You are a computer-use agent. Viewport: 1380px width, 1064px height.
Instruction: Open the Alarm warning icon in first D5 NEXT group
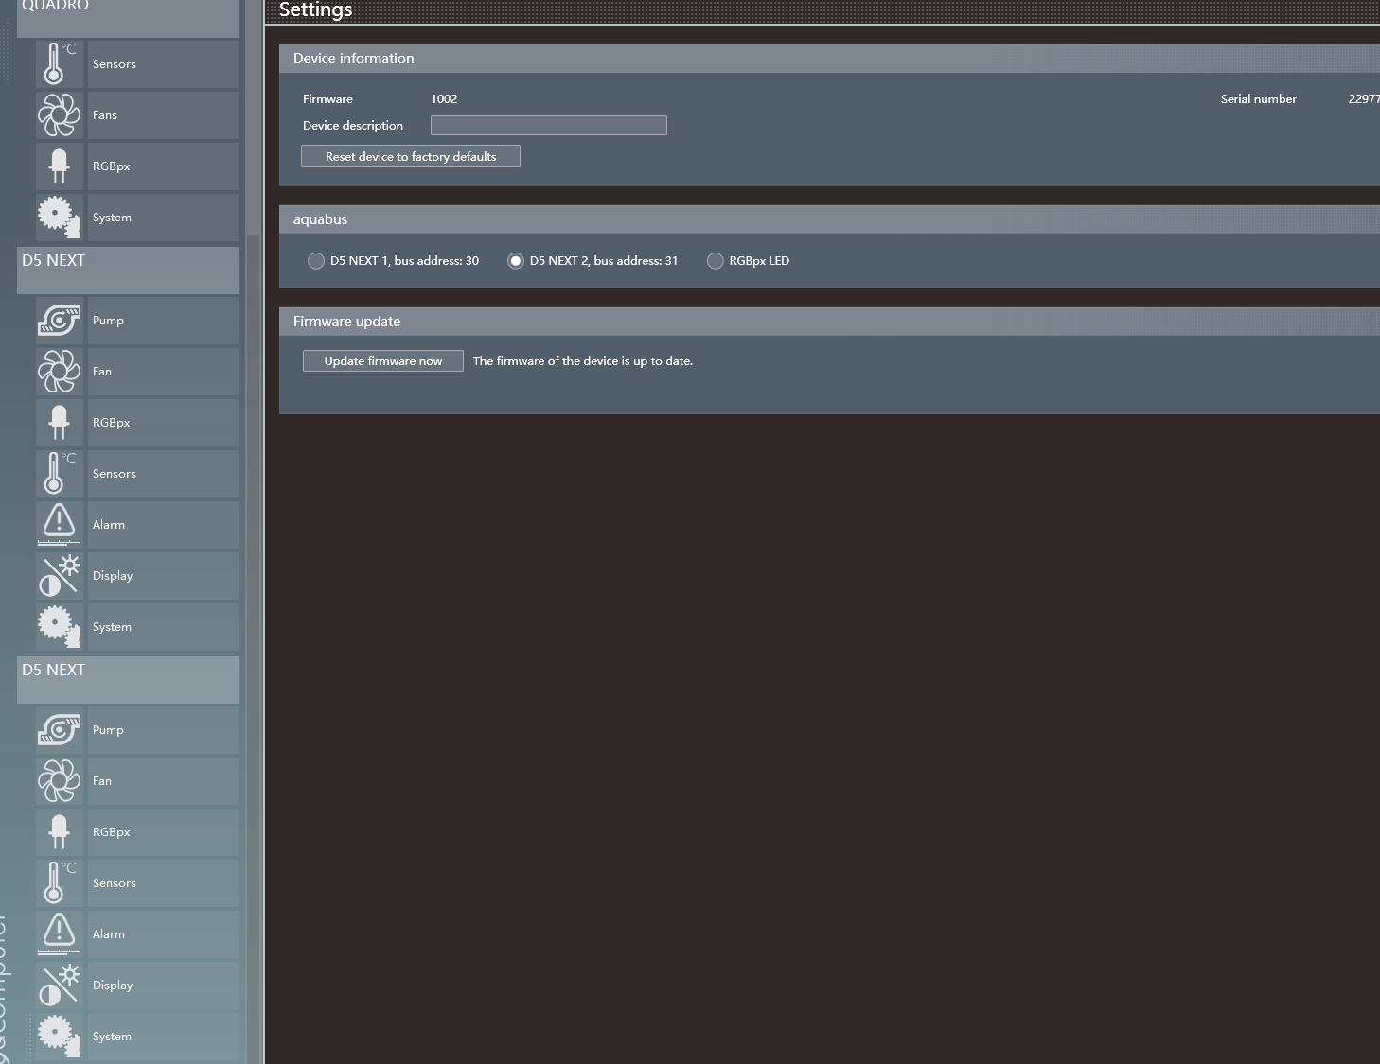pos(59,525)
